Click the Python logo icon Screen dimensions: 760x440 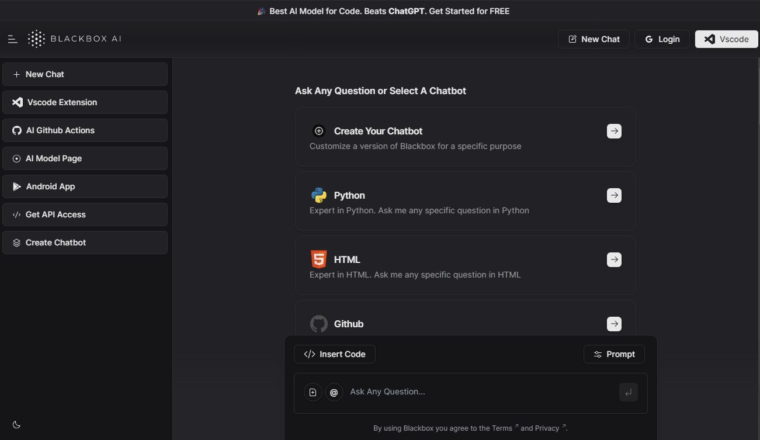(x=319, y=195)
